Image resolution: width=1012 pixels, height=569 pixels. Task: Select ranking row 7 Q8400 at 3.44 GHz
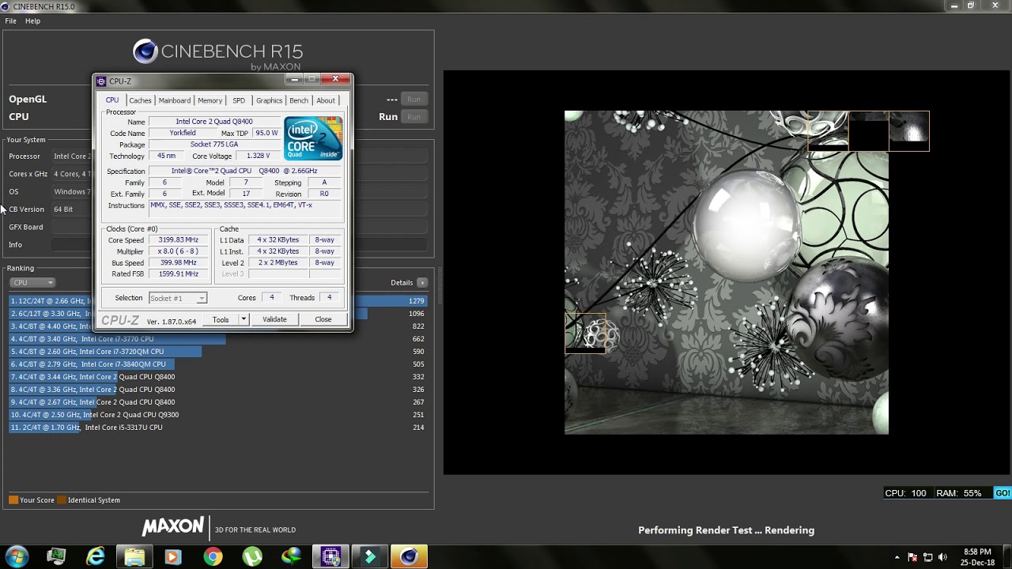click(219, 377)
